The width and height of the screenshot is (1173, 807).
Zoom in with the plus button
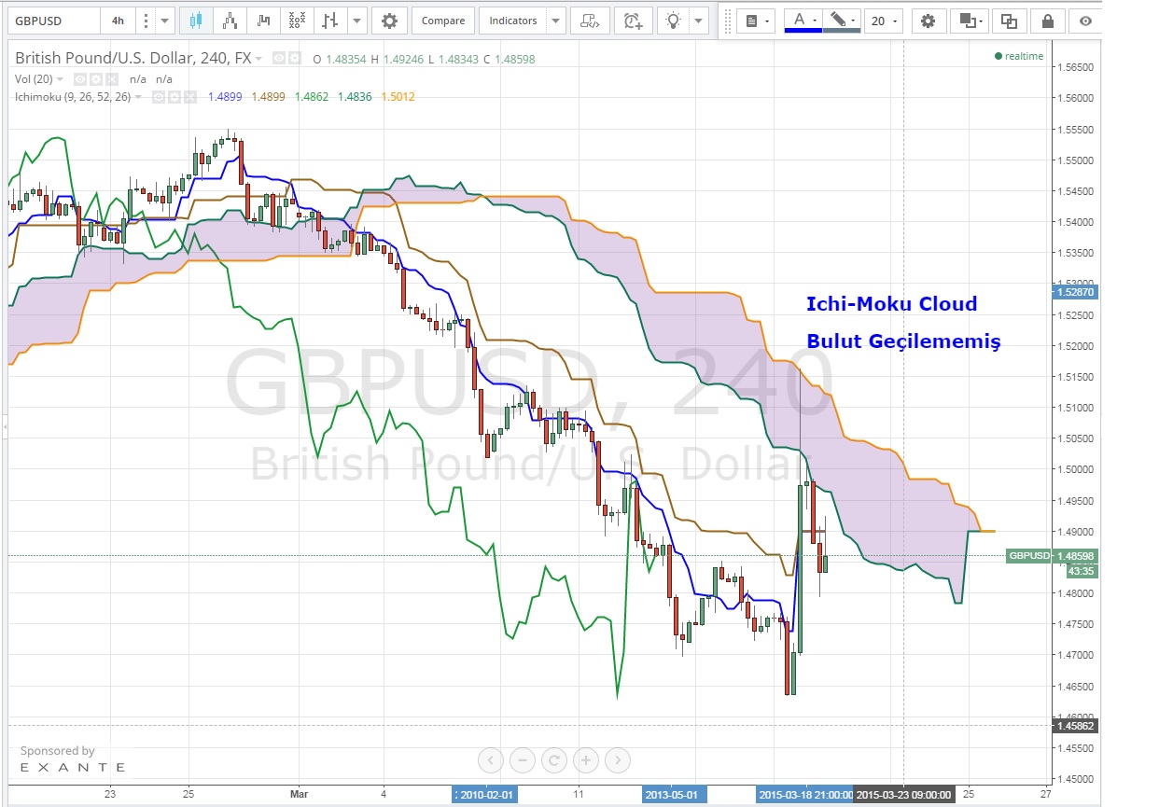(586, 760)
